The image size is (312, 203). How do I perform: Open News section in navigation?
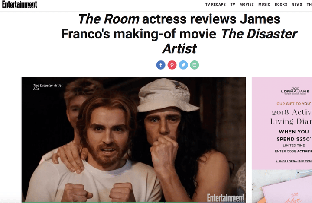pyautogui.click(x=297, y=4)
